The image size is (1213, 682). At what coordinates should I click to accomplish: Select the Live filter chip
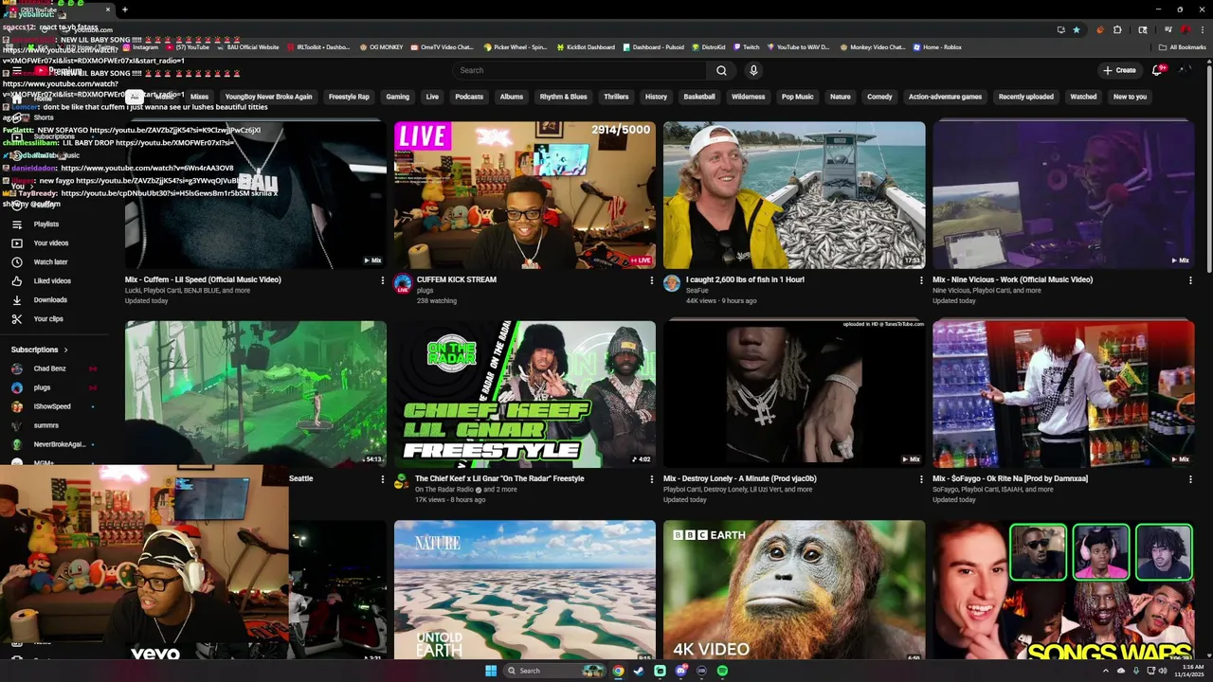tap(432, 97)
